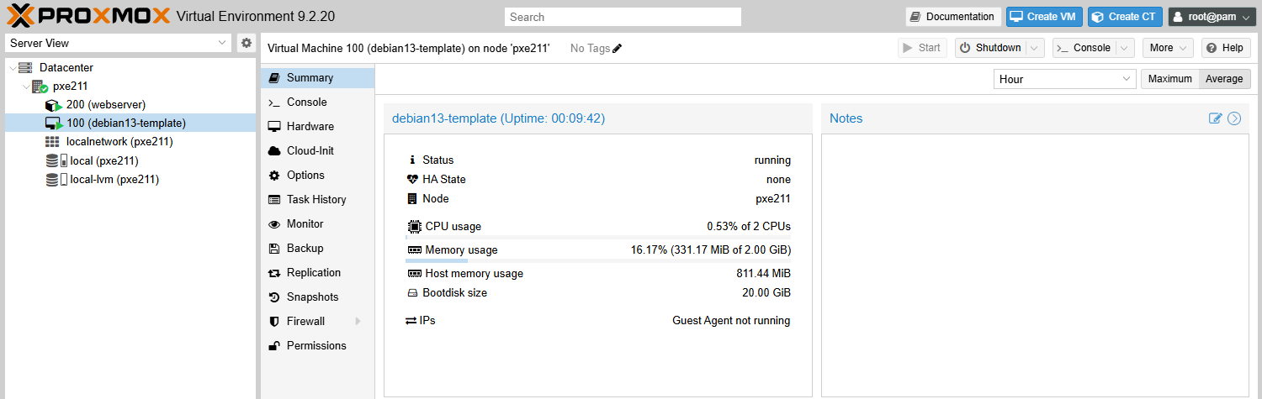1262x399 pixels.
Task: Switch graph to Maximum values
Action: point(1170,79)
